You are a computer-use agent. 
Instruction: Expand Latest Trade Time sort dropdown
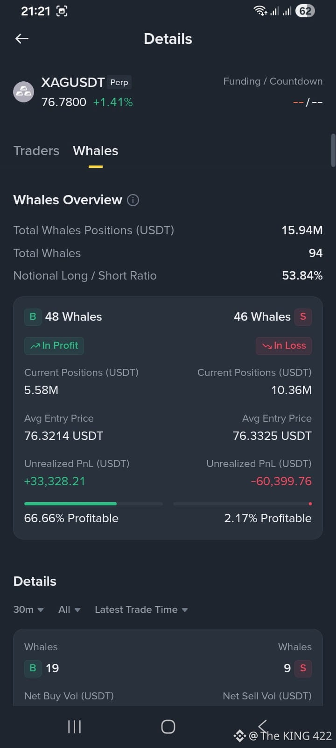[x=141, y=610]
